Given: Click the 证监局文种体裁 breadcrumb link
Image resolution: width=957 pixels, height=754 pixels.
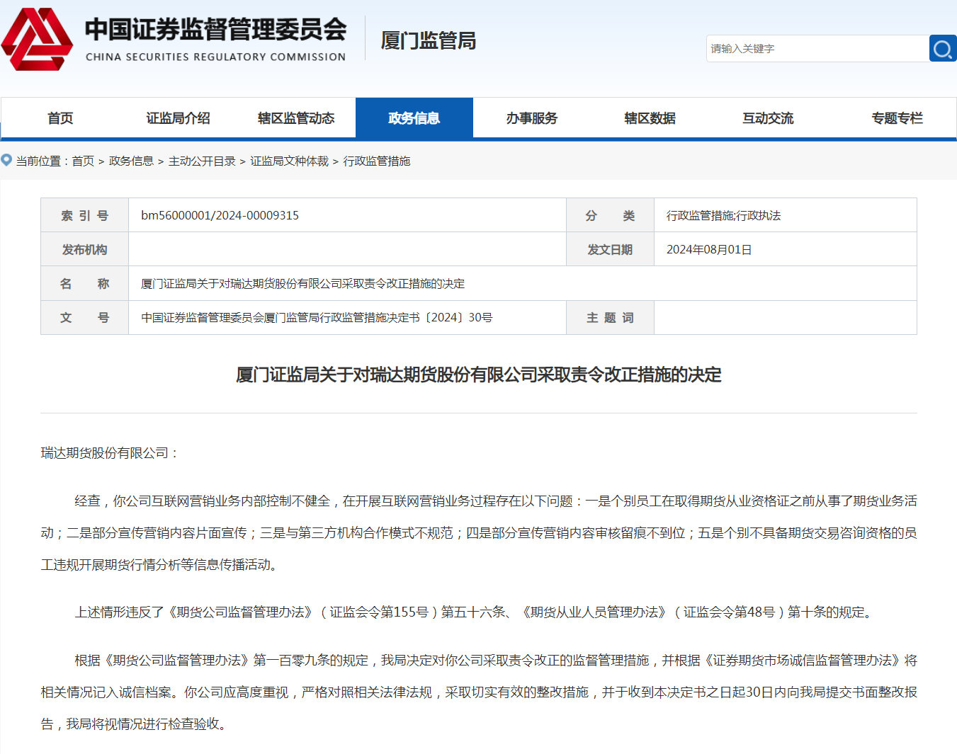Looking at the screenshot, I should coord(289,161).
